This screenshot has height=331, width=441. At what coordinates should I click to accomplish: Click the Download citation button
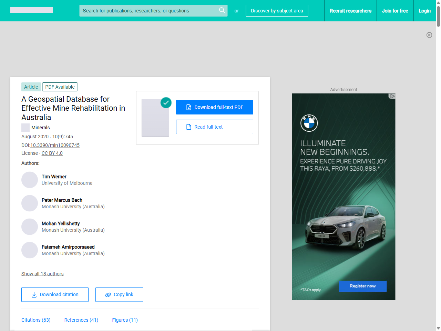55,294
